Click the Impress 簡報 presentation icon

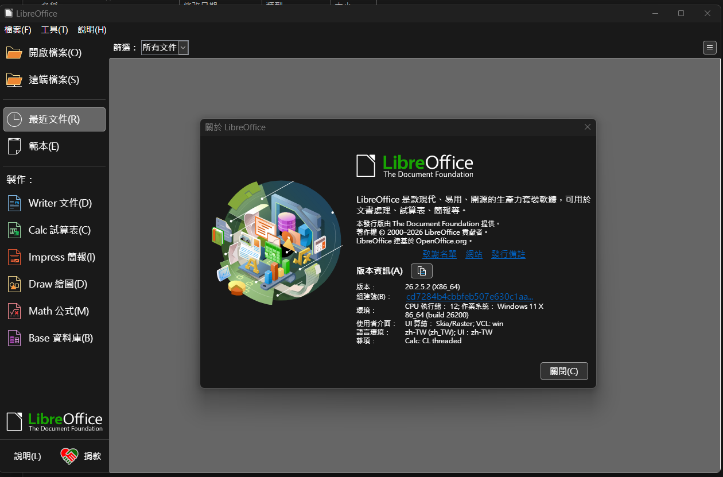click(14, 257)
